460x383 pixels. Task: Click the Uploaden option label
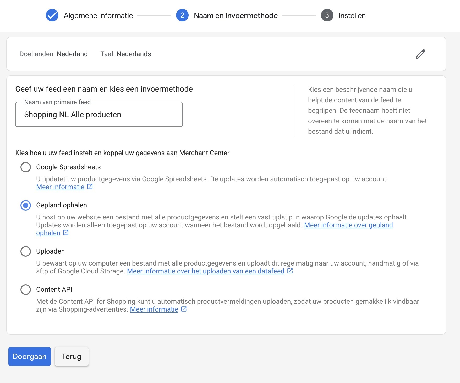coord(50,251)
